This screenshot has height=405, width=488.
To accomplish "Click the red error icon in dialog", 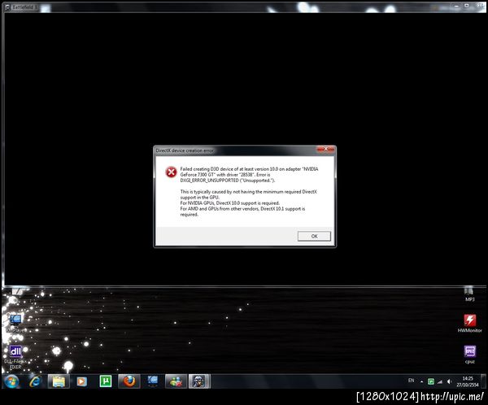I will coord(171,172).
